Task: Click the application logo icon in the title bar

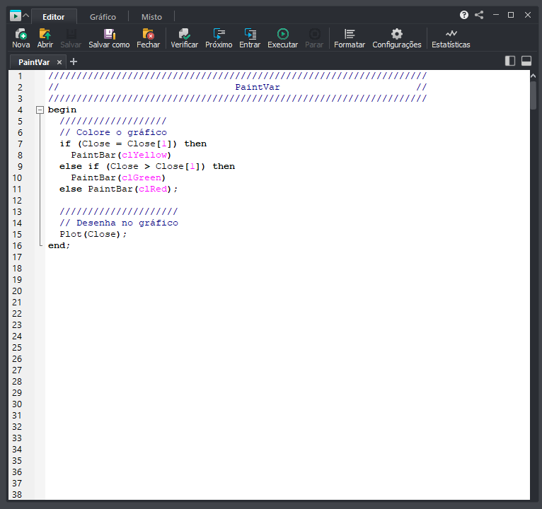Action: click(15, 16)
